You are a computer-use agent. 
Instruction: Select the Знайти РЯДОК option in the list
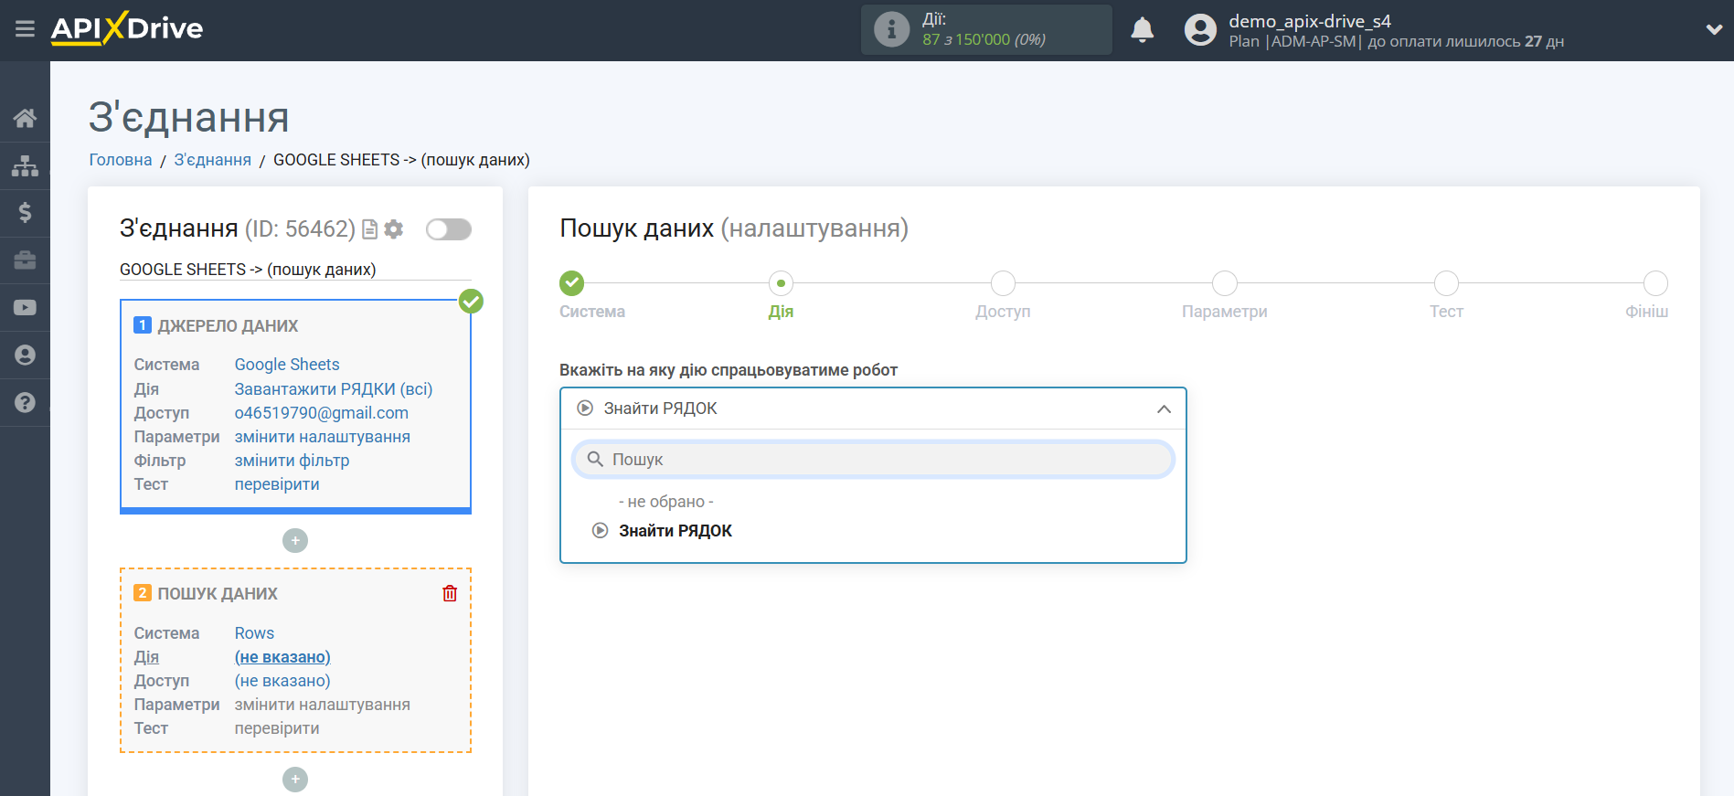675,531
